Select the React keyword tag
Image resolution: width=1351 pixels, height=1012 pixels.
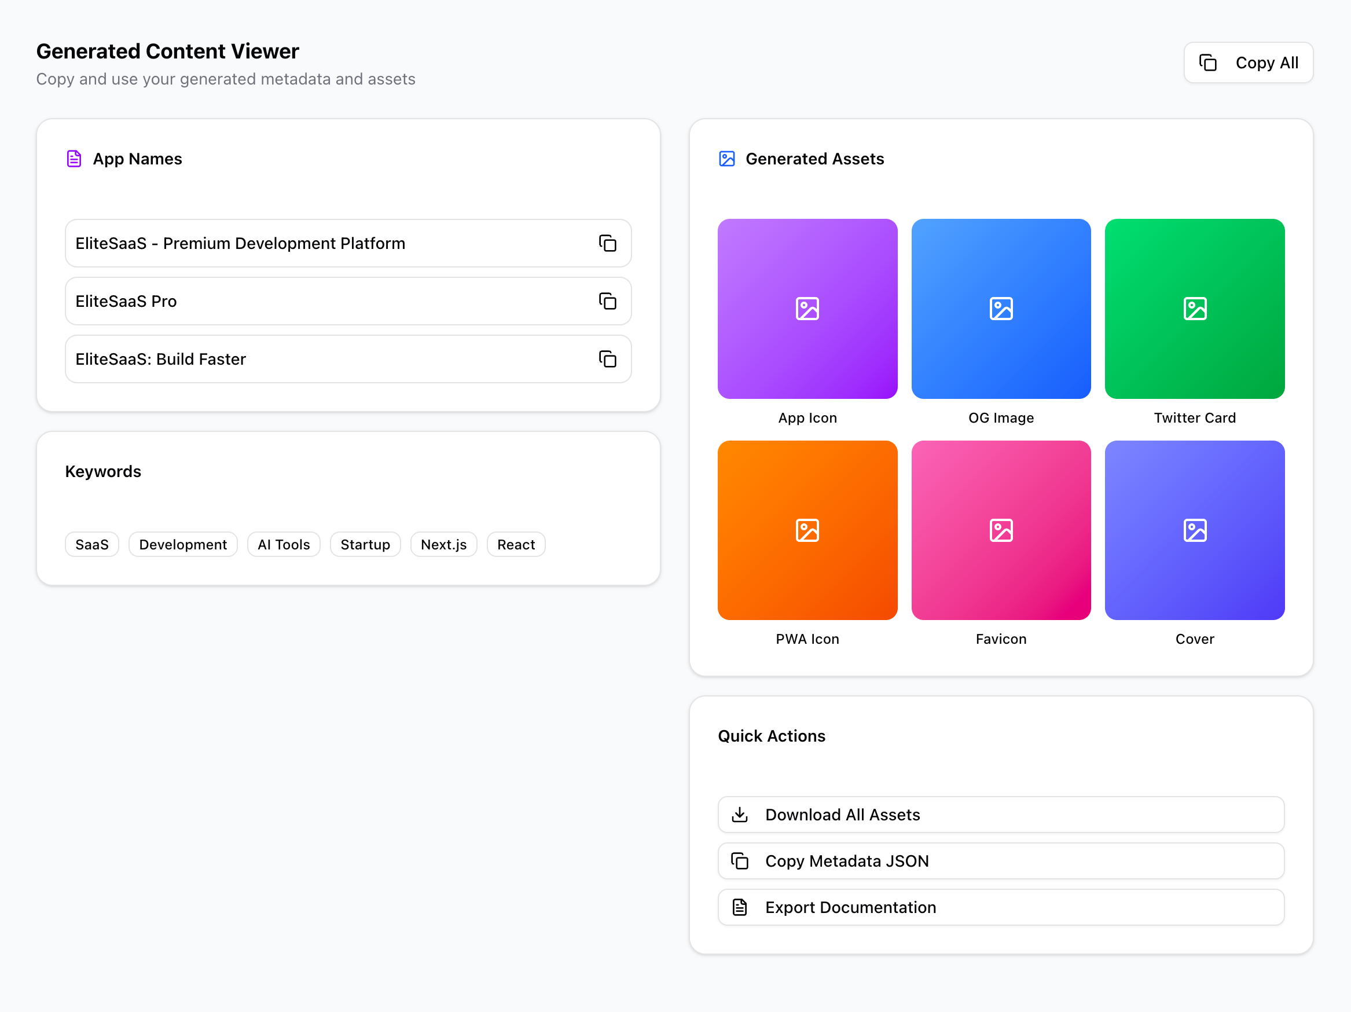coord(516,544)
